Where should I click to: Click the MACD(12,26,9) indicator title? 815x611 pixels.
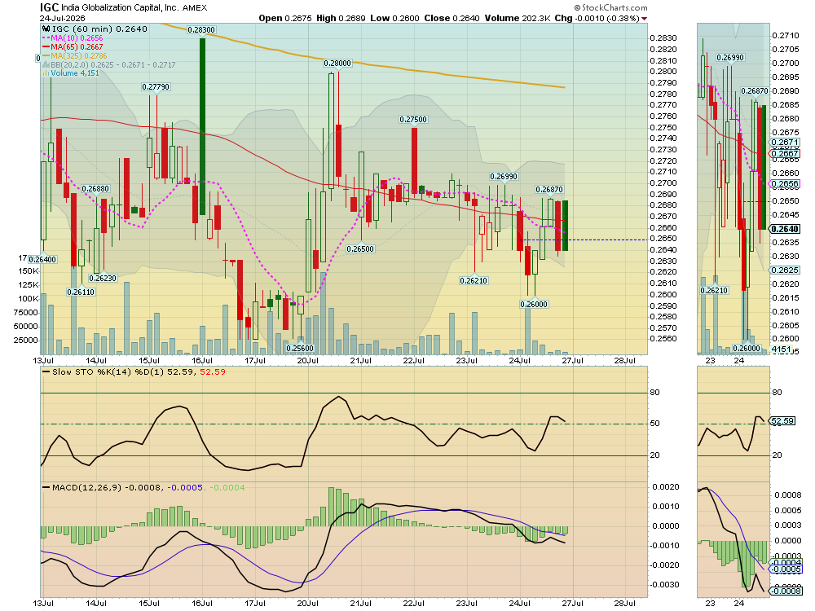tap(87, 488)
